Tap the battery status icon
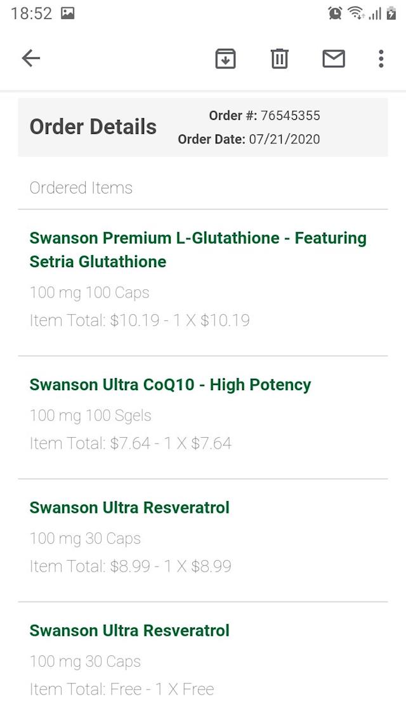The height and width of the screenshot is (722, 406). [391, 13]
